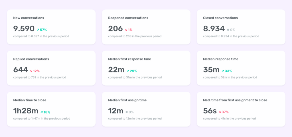Click the gray dot beside Median first assign 0%
Screen dimensions: 292x137
(127, 112)
